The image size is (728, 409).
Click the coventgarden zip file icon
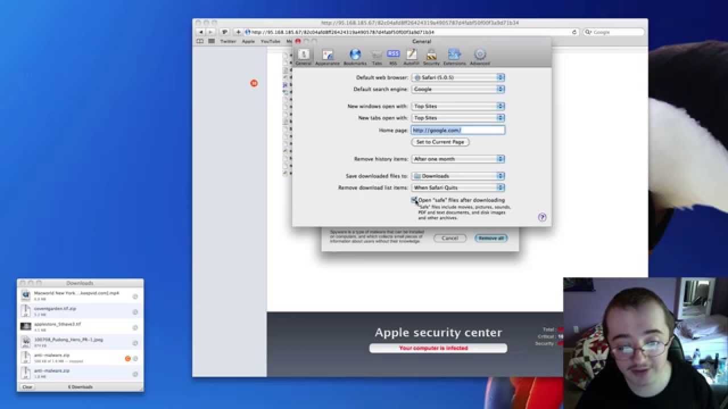pos(26,311)
